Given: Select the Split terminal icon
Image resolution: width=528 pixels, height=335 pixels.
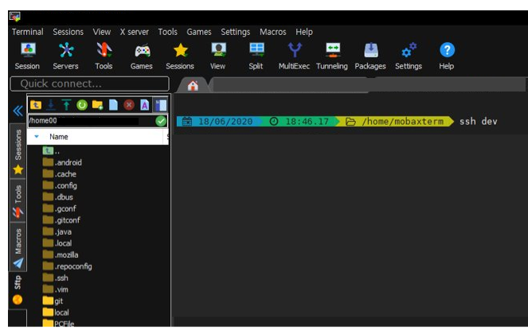Looking at the screenshot, I should [x=256, y=56].
